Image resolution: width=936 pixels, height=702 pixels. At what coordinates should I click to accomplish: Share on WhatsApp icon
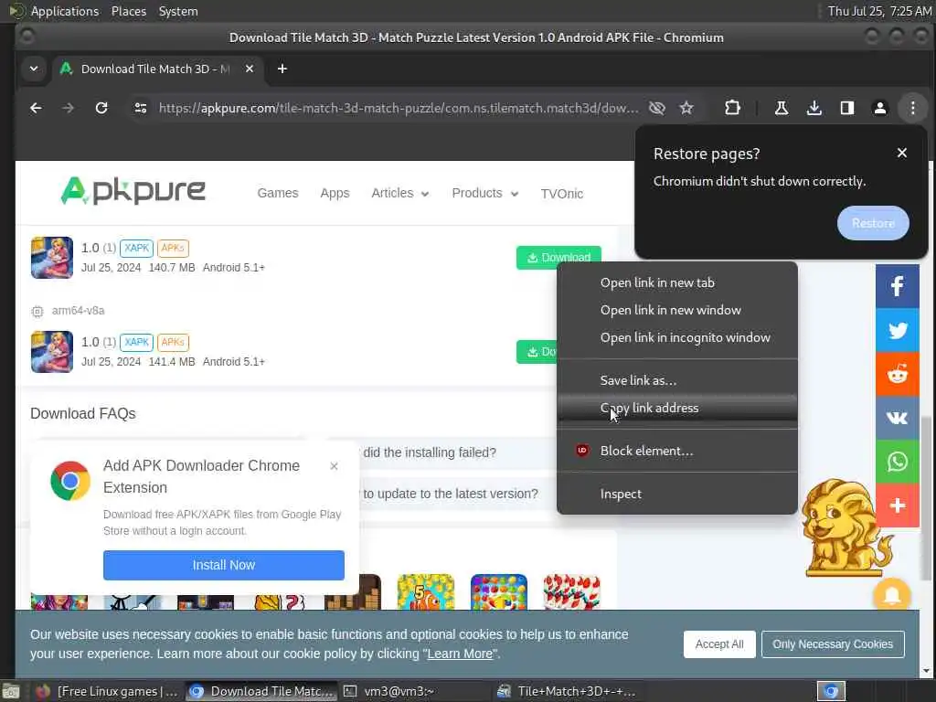pyautogui.click(x=898, y=462)
